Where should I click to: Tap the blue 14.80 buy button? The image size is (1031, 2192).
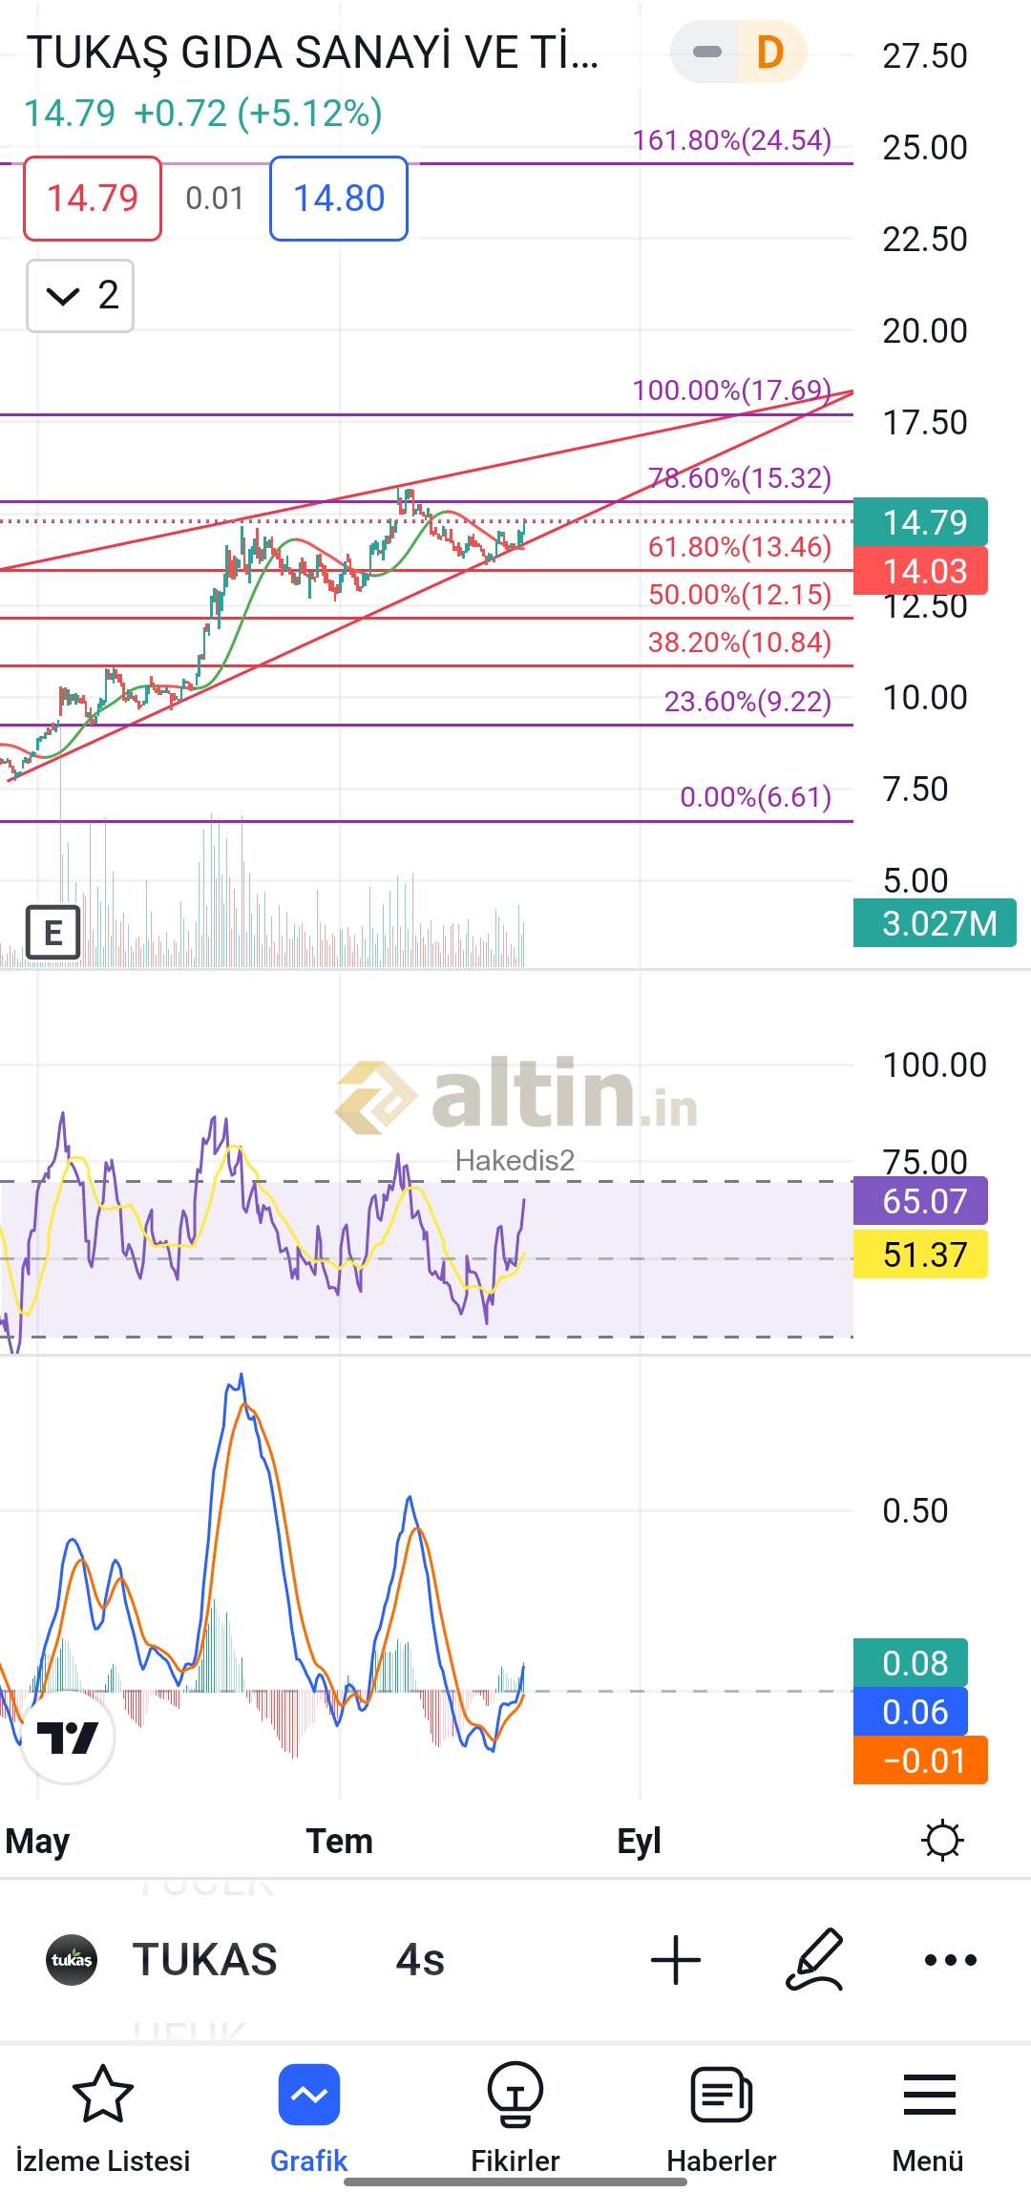pyautogui.click(x=339, y=199)
